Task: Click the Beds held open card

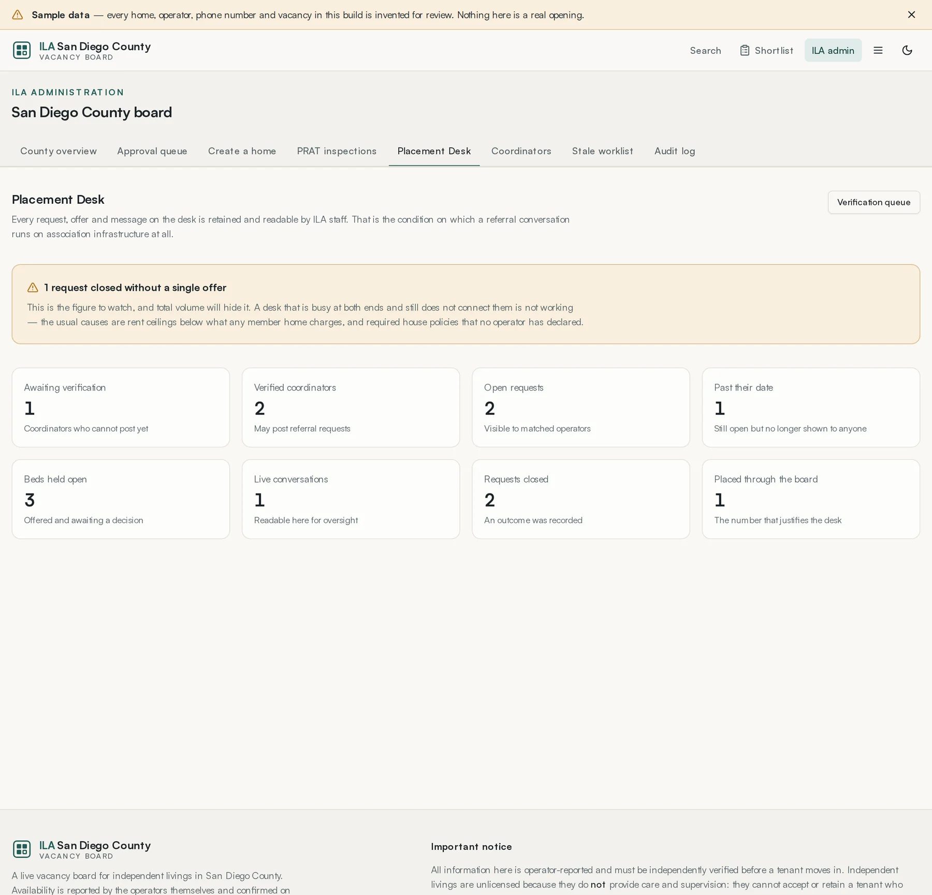Action: pyautogui.click(x=121, y=499)
